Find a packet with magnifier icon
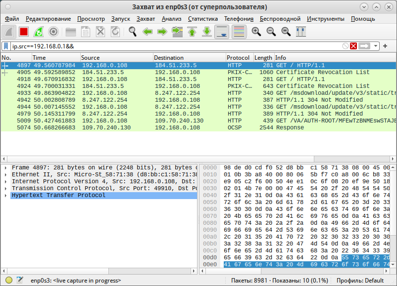 click(133, 32)
